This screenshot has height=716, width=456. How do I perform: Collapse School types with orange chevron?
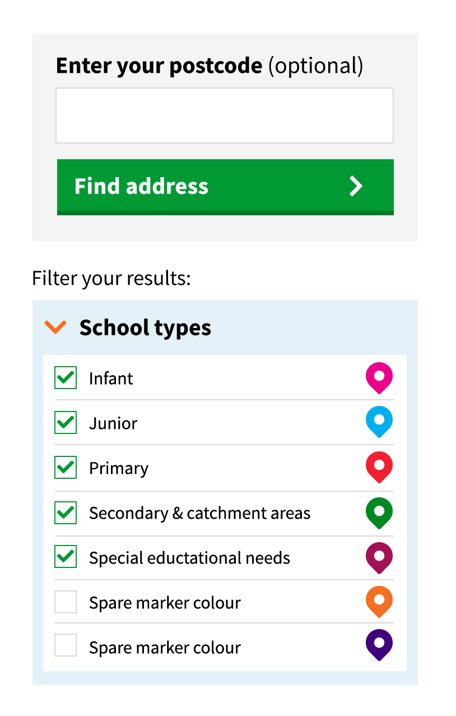tap(55, 327)
